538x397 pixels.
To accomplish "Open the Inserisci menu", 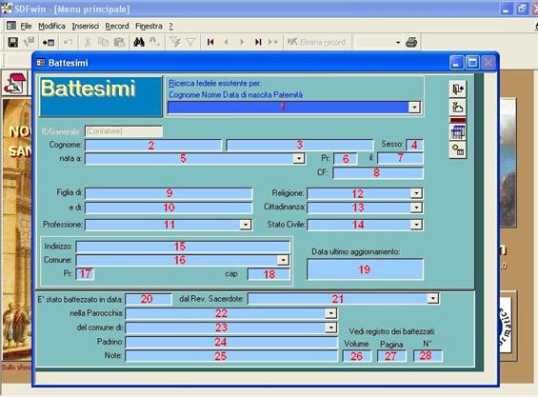I will [86, 26].
